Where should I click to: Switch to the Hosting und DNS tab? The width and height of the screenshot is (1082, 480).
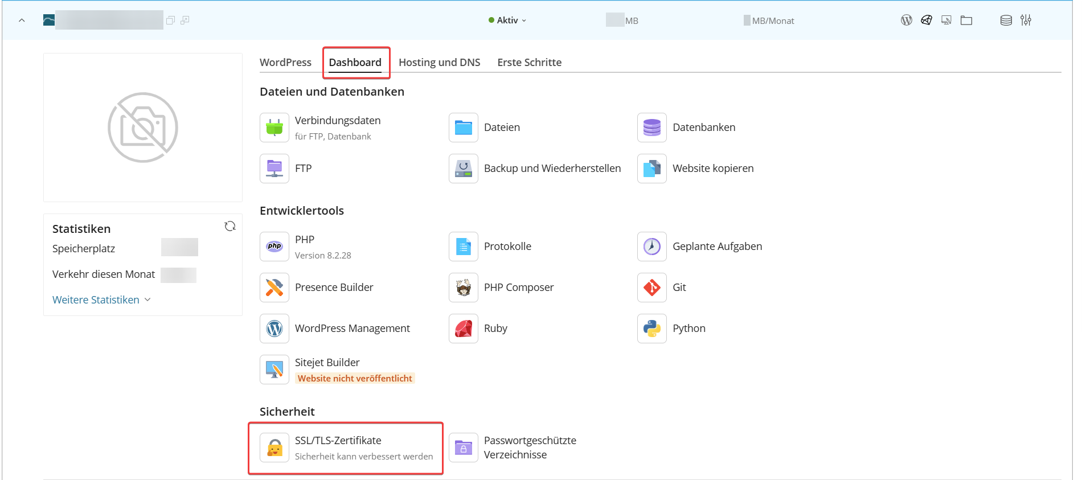[439, 63]
